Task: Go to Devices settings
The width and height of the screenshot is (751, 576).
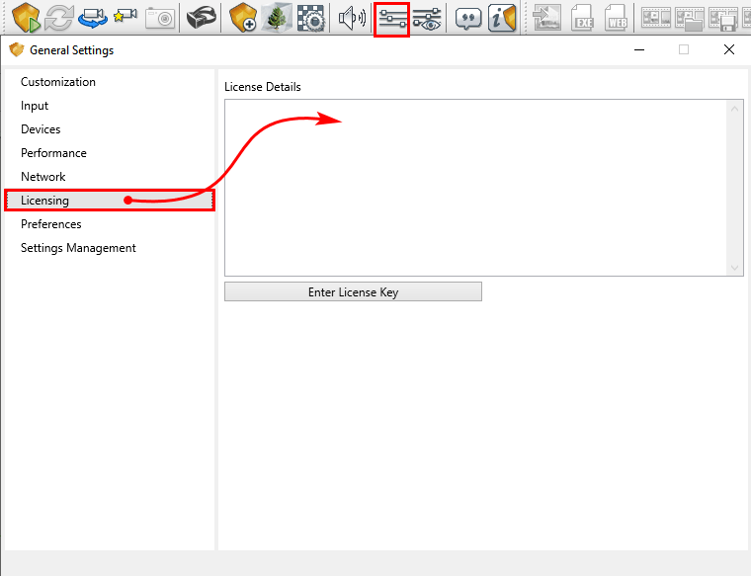Action: (110, 129)
